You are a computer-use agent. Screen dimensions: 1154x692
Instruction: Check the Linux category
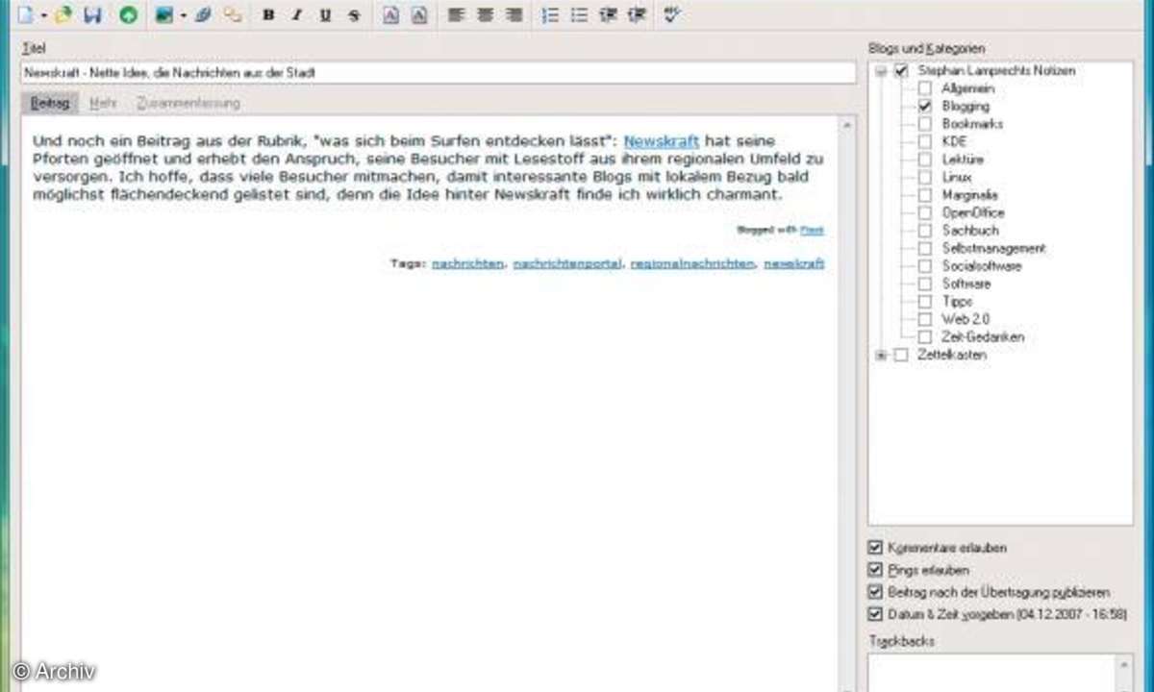(924, 178)
